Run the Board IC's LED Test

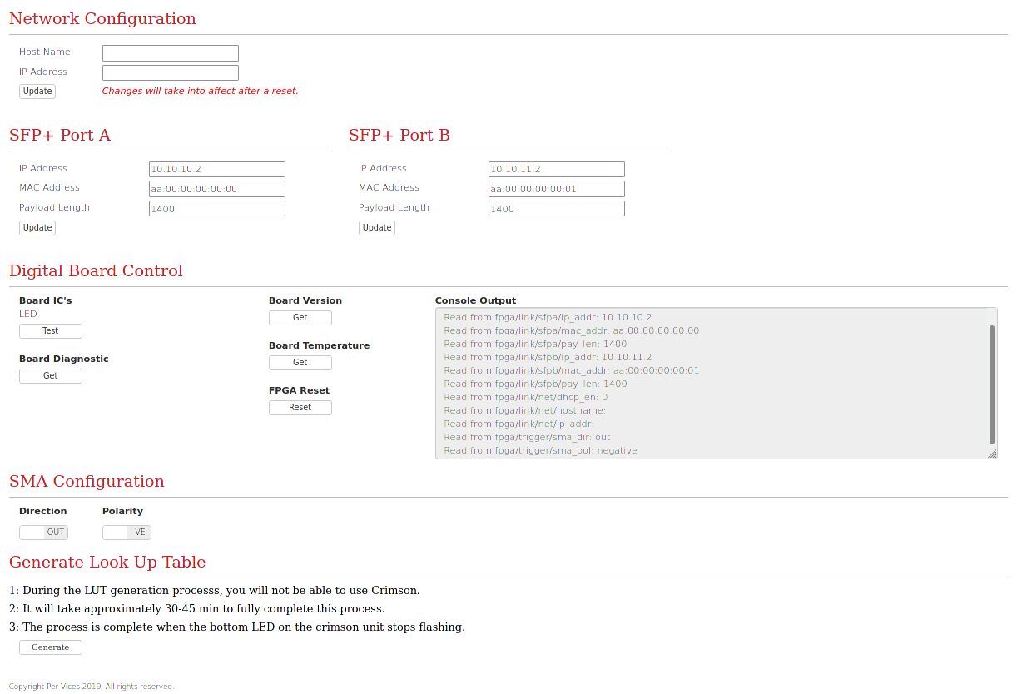click(51, 331)
